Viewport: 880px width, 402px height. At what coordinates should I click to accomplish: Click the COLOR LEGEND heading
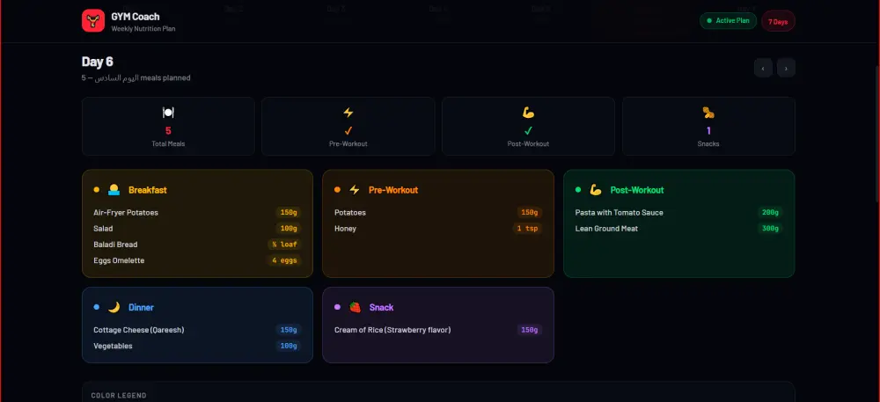click(119, 395)
